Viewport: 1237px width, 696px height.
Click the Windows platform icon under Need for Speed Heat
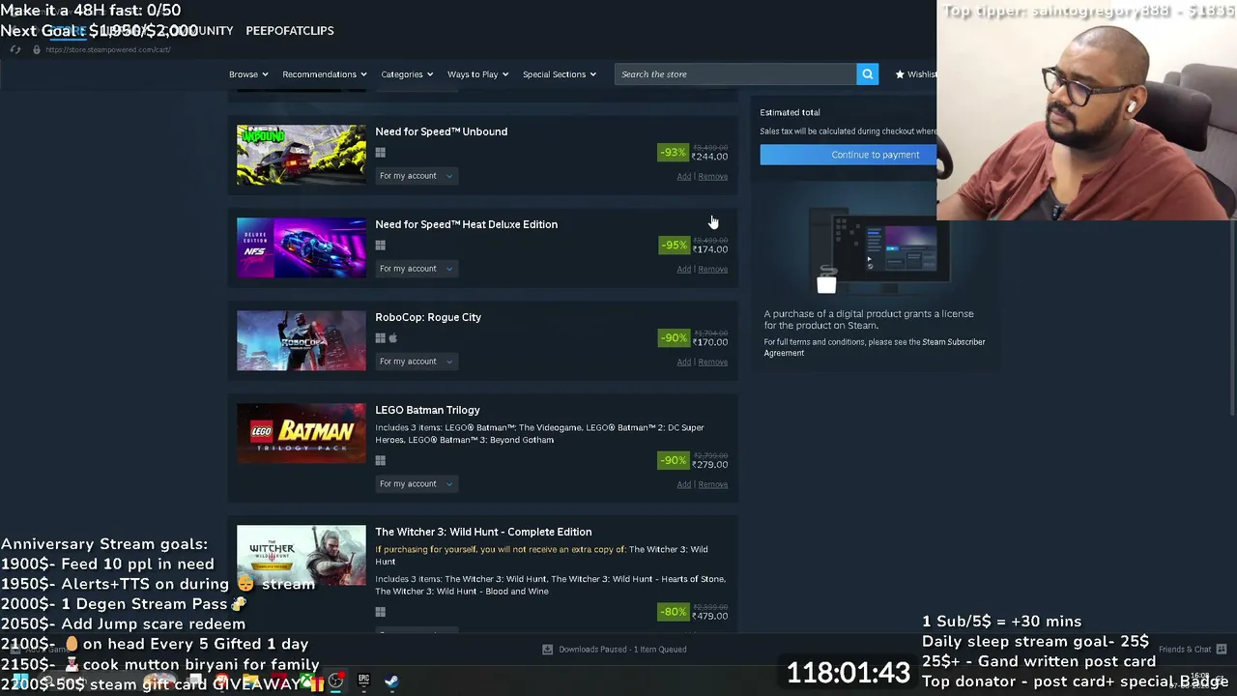381,246
